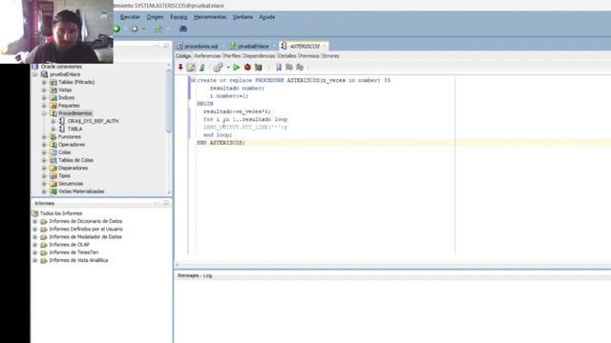
Task: Click the DBMS_OUTPUT.PUT_LINE code line
Action: tap(244, 127)
